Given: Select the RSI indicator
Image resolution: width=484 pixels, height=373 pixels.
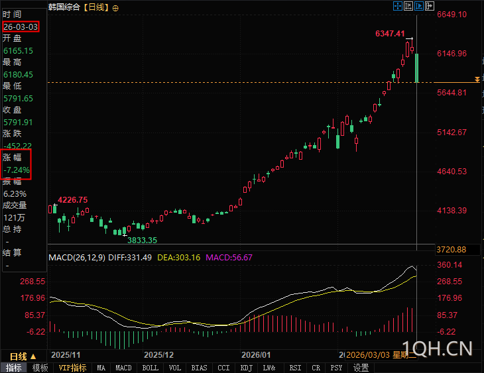Looking at the screenshot, I should coord(295,368).
